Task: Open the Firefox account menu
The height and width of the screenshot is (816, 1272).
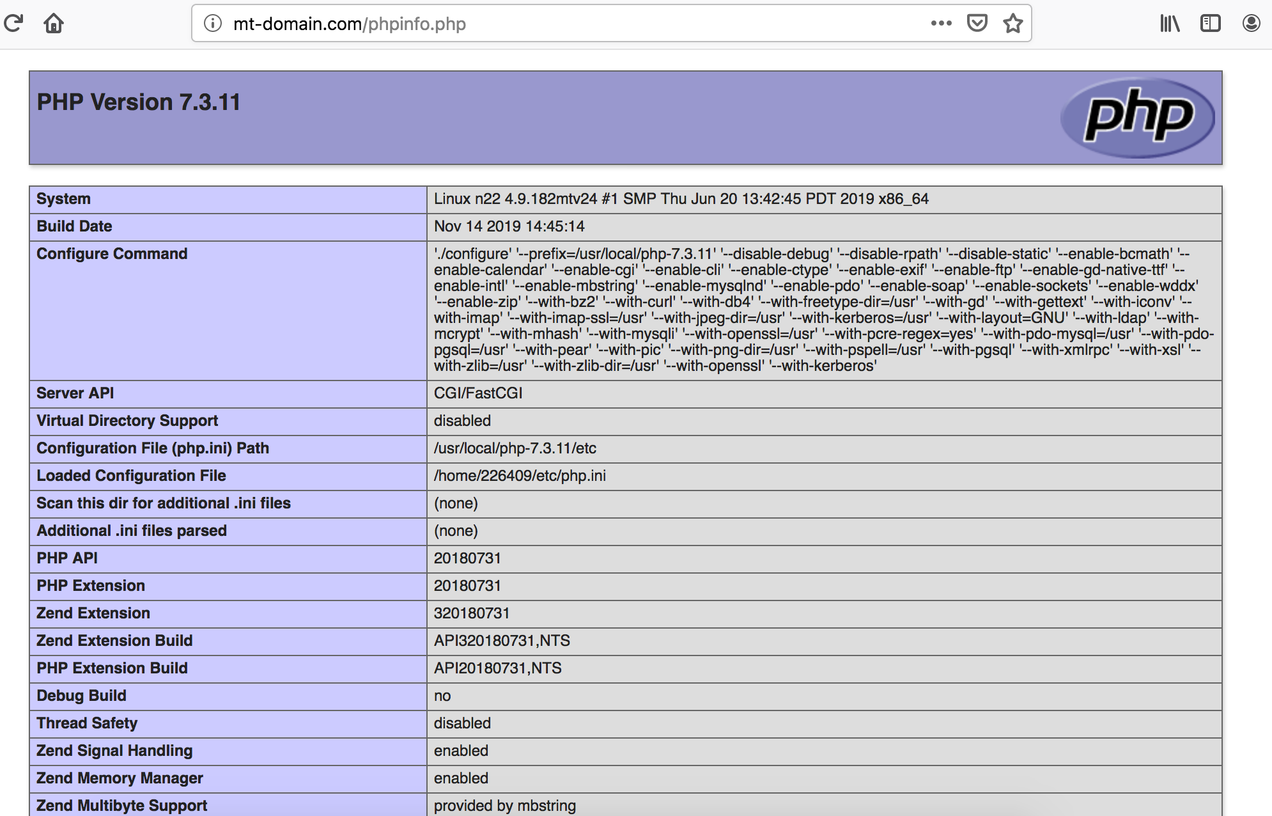Action: (x=1251, y=24)
